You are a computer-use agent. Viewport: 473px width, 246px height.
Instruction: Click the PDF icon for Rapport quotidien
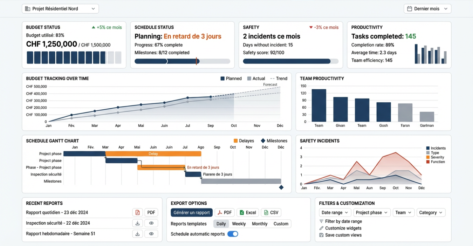[x=137, y=212]
